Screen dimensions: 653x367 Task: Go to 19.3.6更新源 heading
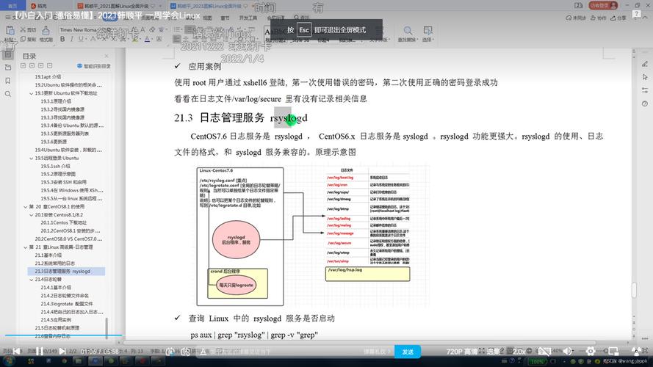54,142
